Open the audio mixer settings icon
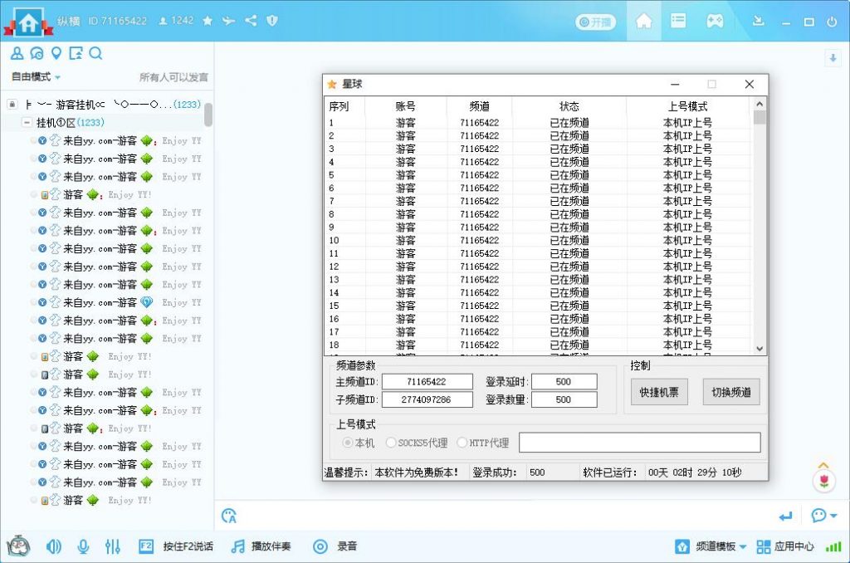850x563 pixels. 112,546
